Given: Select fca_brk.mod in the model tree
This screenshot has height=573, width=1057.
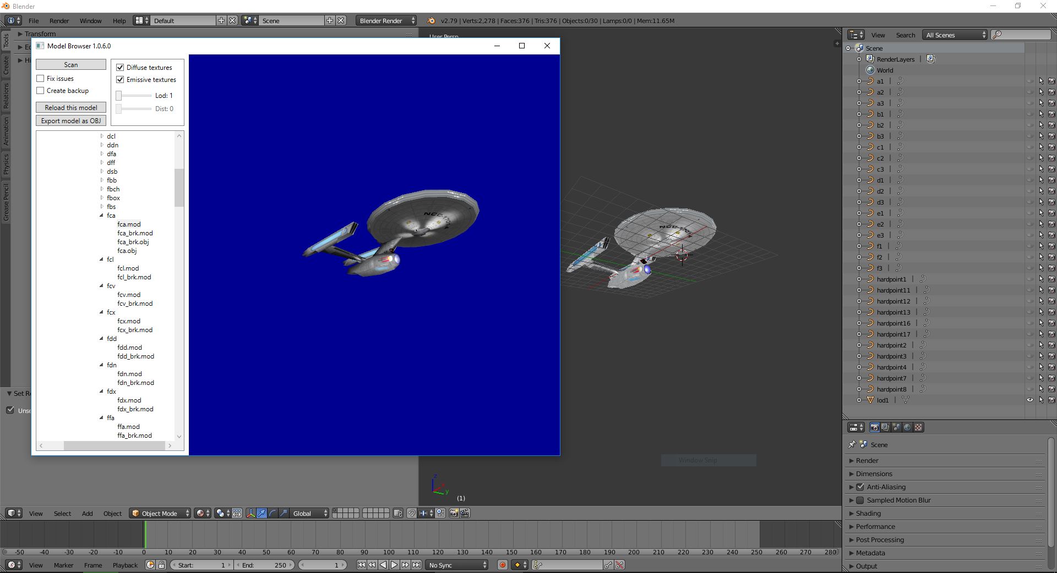Looking at the screenshot, I should 135,233.
